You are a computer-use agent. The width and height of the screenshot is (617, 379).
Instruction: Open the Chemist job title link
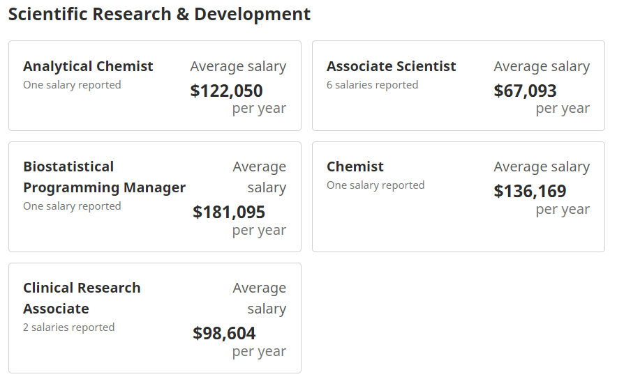[x=355, y=167]
